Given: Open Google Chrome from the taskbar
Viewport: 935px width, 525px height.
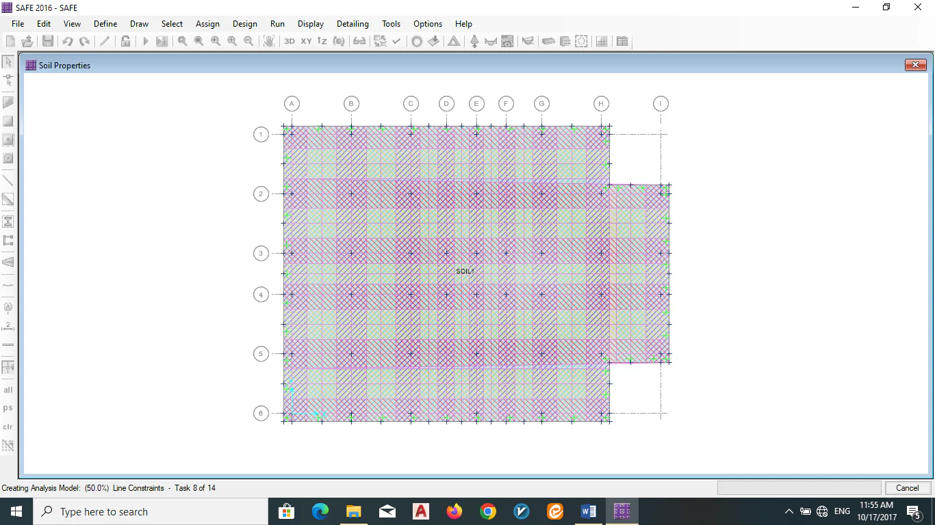Looking at the screenshot, I should pos(487,511).
